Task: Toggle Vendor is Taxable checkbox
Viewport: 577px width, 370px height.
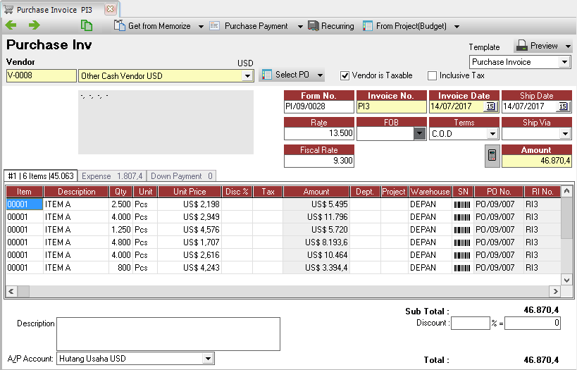Action: (x=345, y=76)
